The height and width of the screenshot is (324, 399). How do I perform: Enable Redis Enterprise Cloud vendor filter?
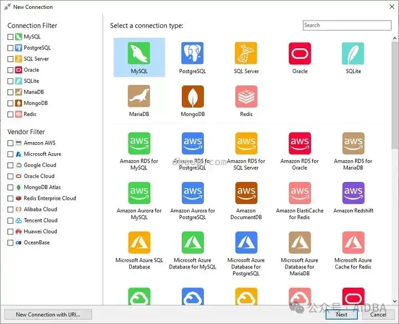10,199
